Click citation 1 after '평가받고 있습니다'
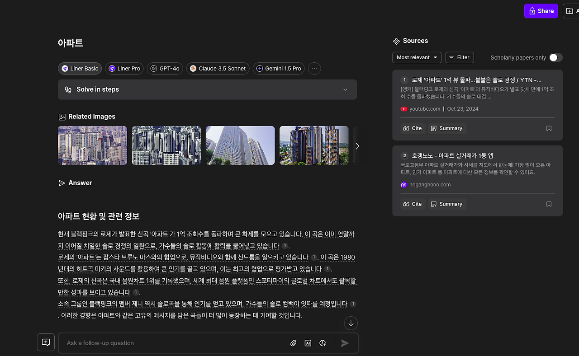The height and width of the screenshot is (356, 579). coord(327,269)
